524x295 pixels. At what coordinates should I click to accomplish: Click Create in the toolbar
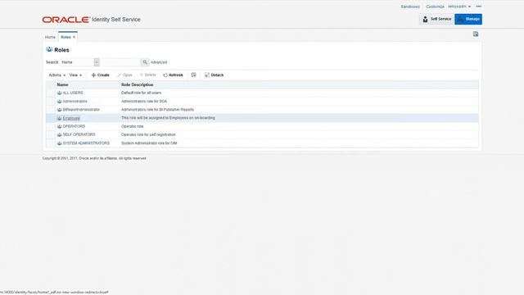point(100,75)
